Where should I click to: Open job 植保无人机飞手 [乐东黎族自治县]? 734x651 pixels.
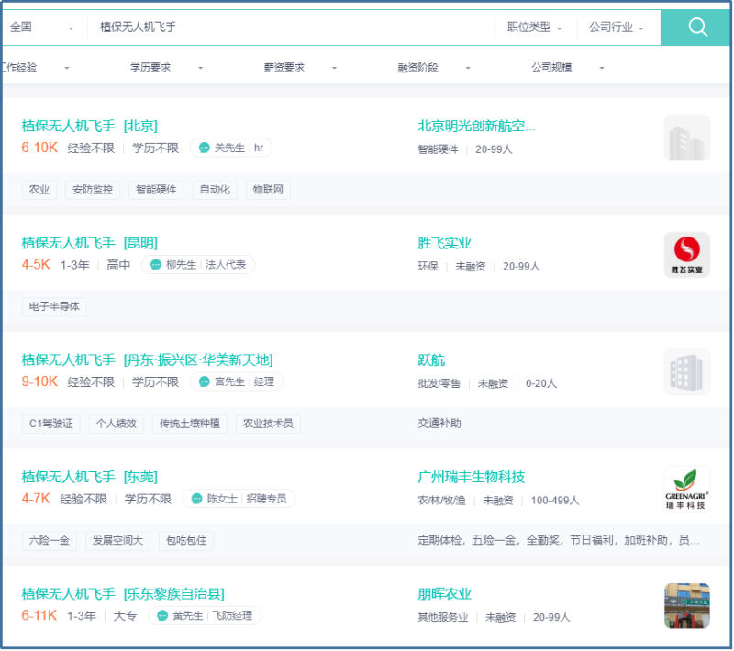click(x=123, y=593)
